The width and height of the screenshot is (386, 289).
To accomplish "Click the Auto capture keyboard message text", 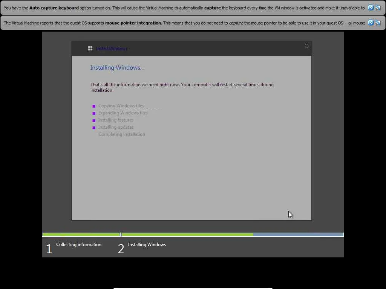I will [184, 8].
